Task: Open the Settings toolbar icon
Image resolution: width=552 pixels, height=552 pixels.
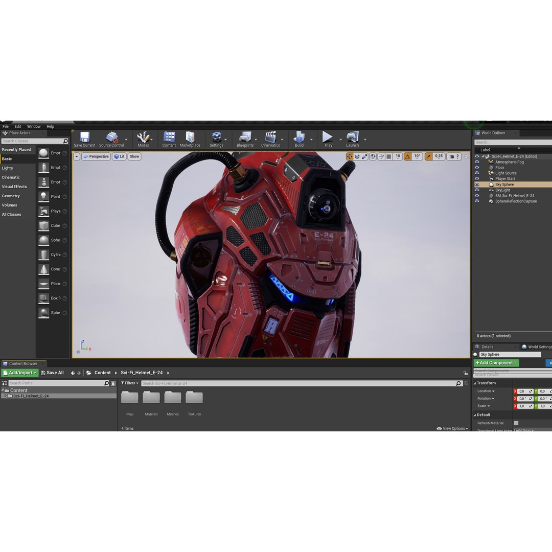Action: coord(217,137)
